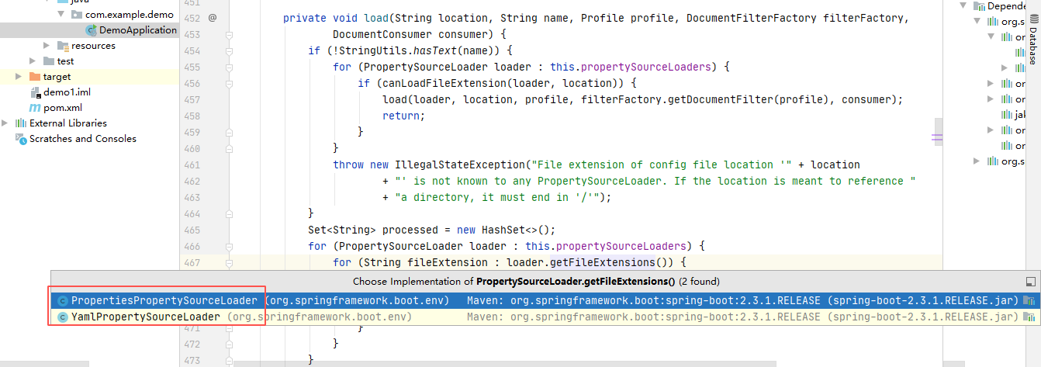This screenshot has height=367, width=1041.
Task: Click the pom.xml file name
Action: click(63, 108)
